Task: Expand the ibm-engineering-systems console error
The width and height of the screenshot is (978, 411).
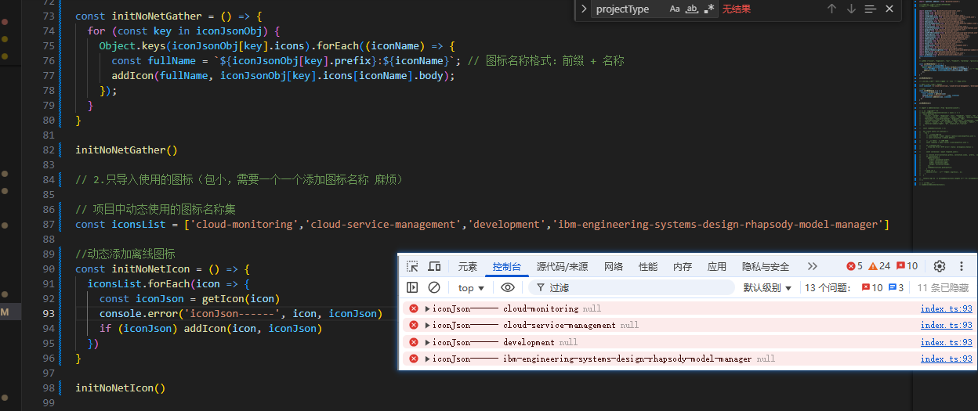Action: click(x=428, y=359)
